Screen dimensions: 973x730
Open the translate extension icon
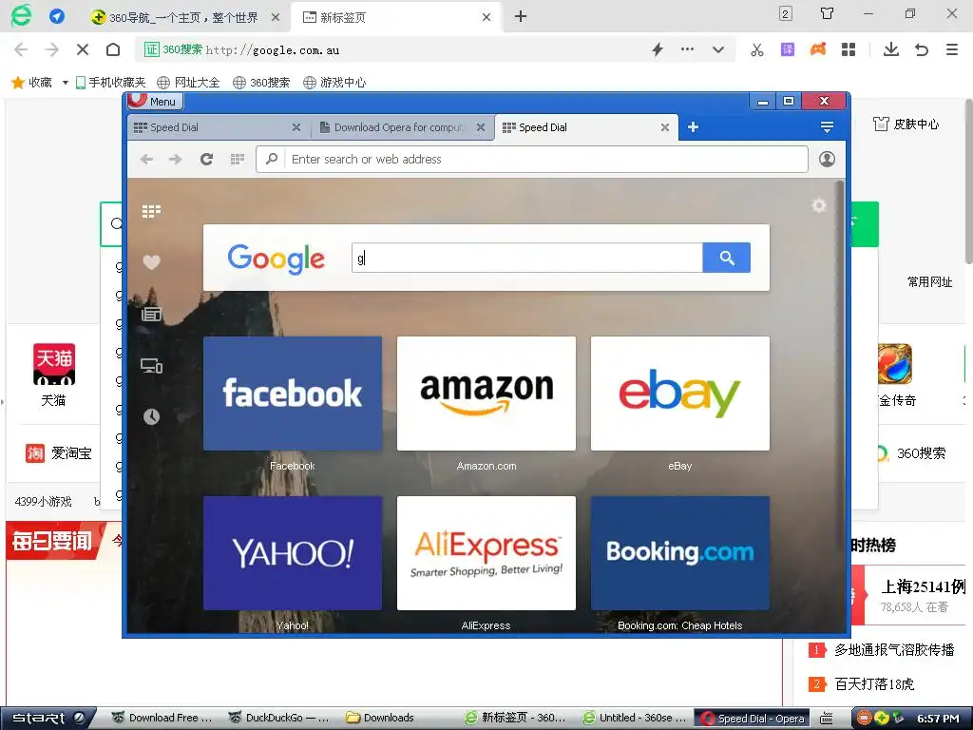[x=788, y=49]
